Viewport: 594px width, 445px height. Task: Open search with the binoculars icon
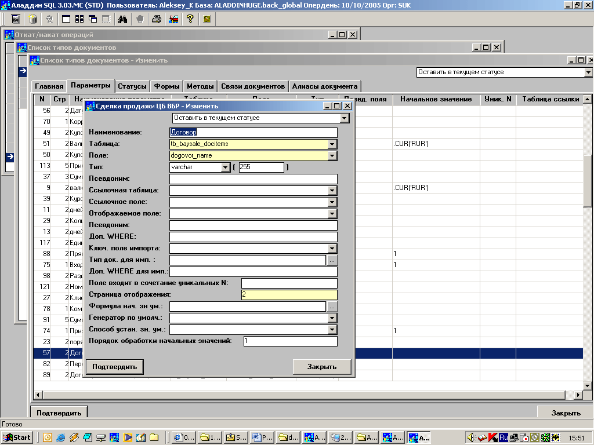[123, 19]
